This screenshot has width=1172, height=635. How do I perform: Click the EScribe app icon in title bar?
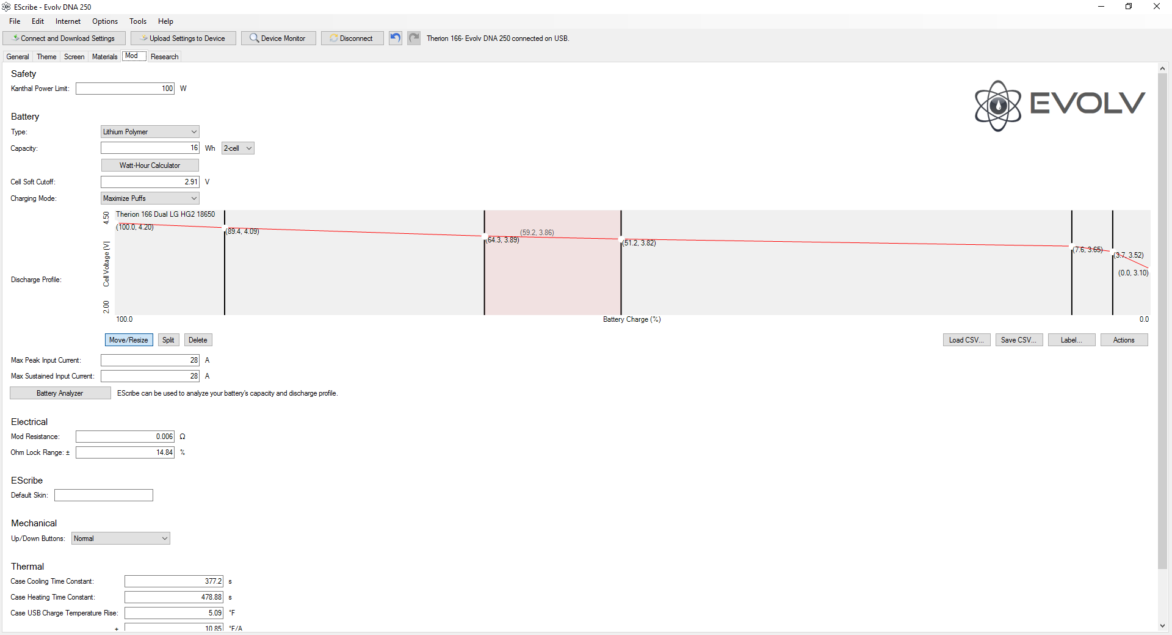(x=6, y=7)
